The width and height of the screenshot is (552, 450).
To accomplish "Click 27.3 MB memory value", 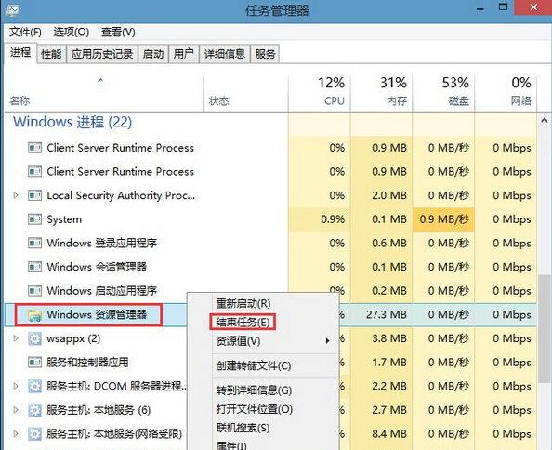I will click(x=387, y=314).
